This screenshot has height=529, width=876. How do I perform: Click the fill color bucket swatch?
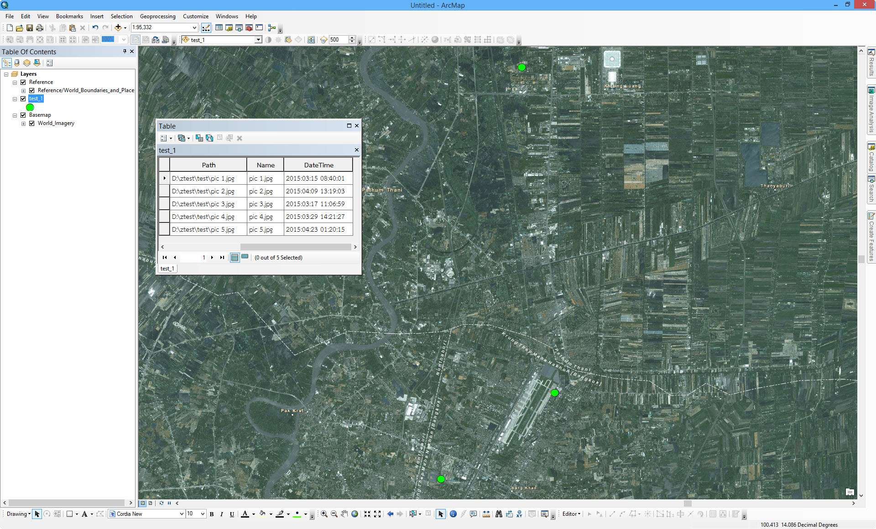click(x=263, y=514)
